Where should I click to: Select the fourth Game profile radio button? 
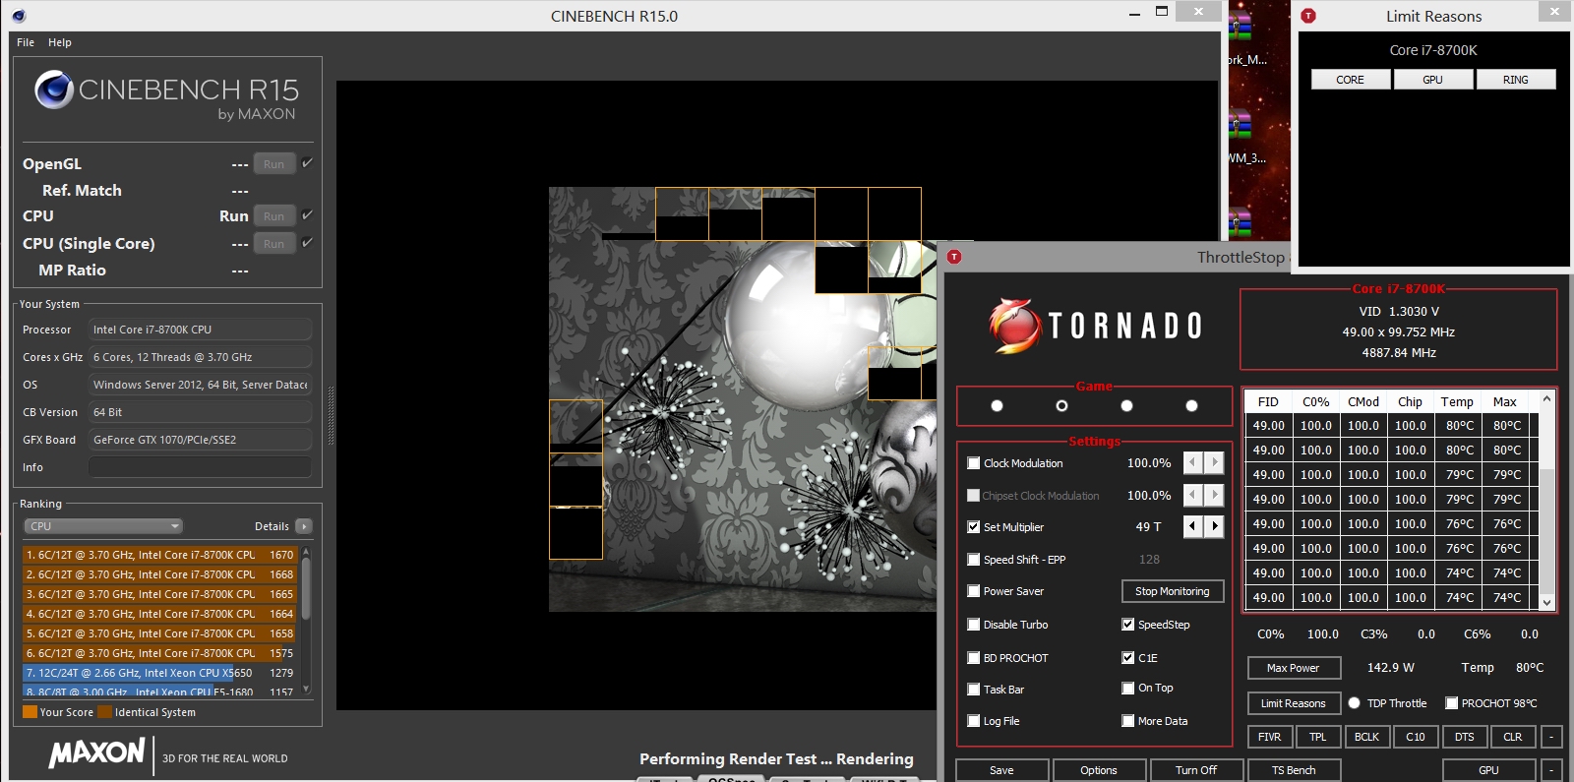pyautogui.click(x=1191, y=405)
